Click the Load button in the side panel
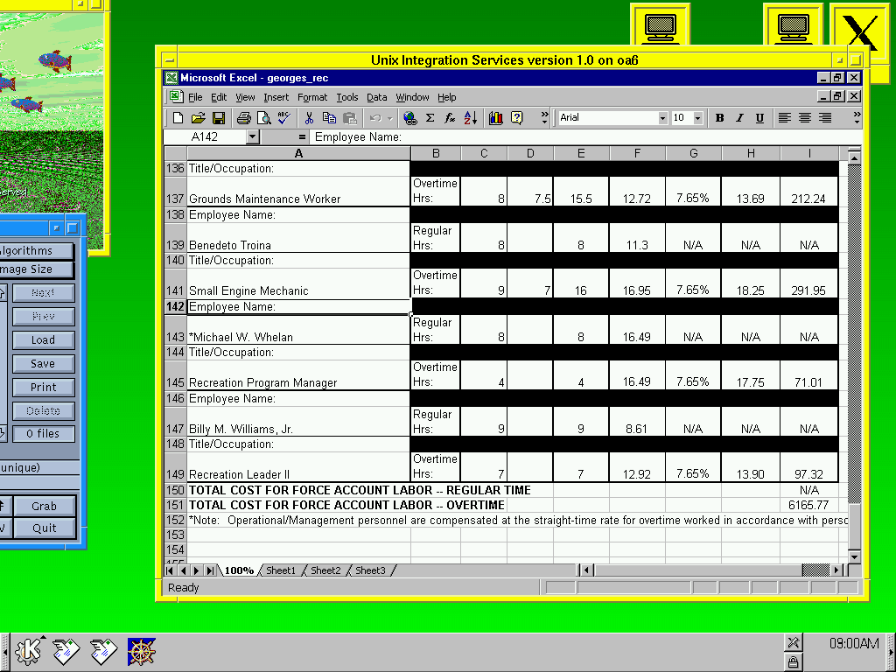The width and height of the screenshot is (896, 672). 43,340
